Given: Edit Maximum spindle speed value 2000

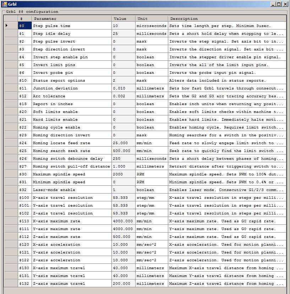Looking at the screenshot, I should [124, 174].
